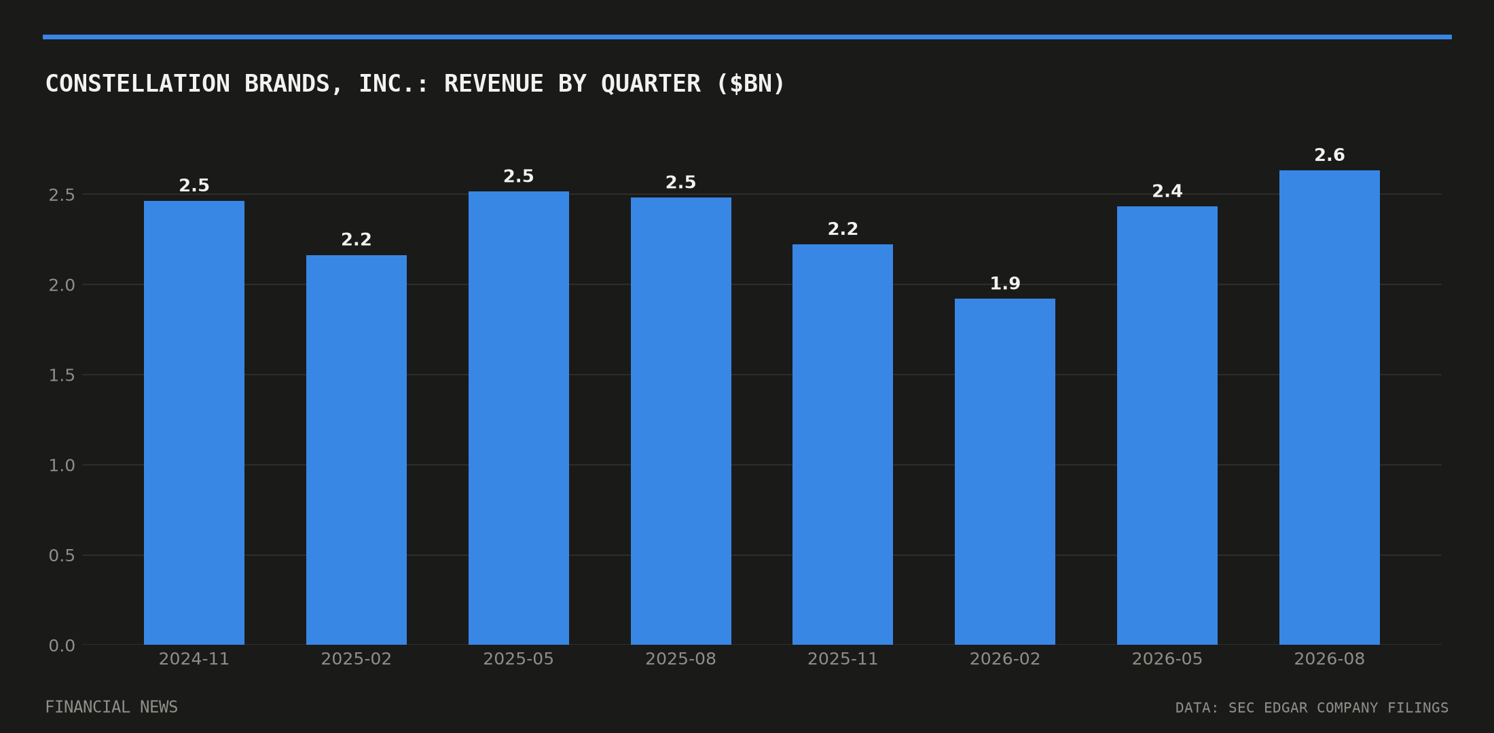Click y-axis tick label '0.0'
1494x733 pixels.
[62, 646]
